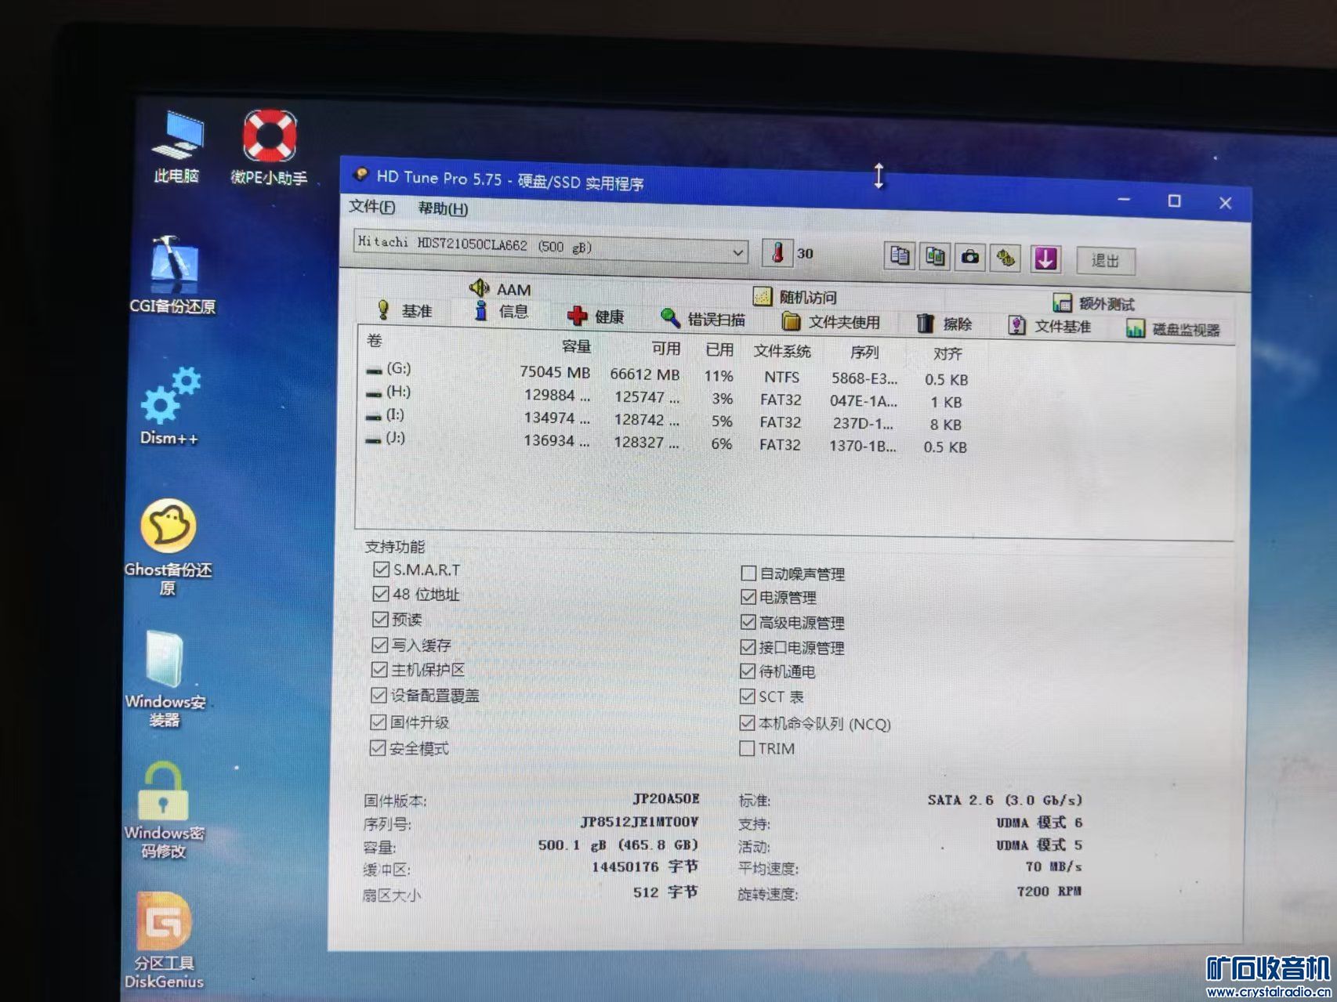
Task: Click the 已用 column header
Action: tap(719, 349)
